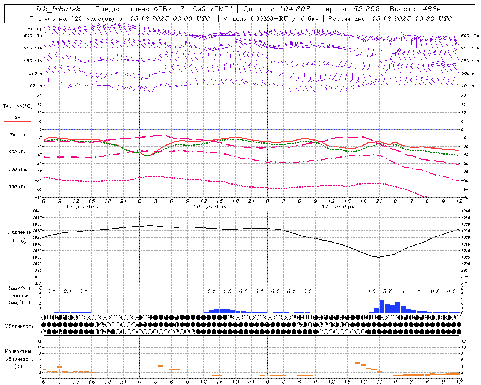Screen dimensions: 481x385
Task: Click the 500 гПа temperature legend entry
Action: (x=17, y=187)
